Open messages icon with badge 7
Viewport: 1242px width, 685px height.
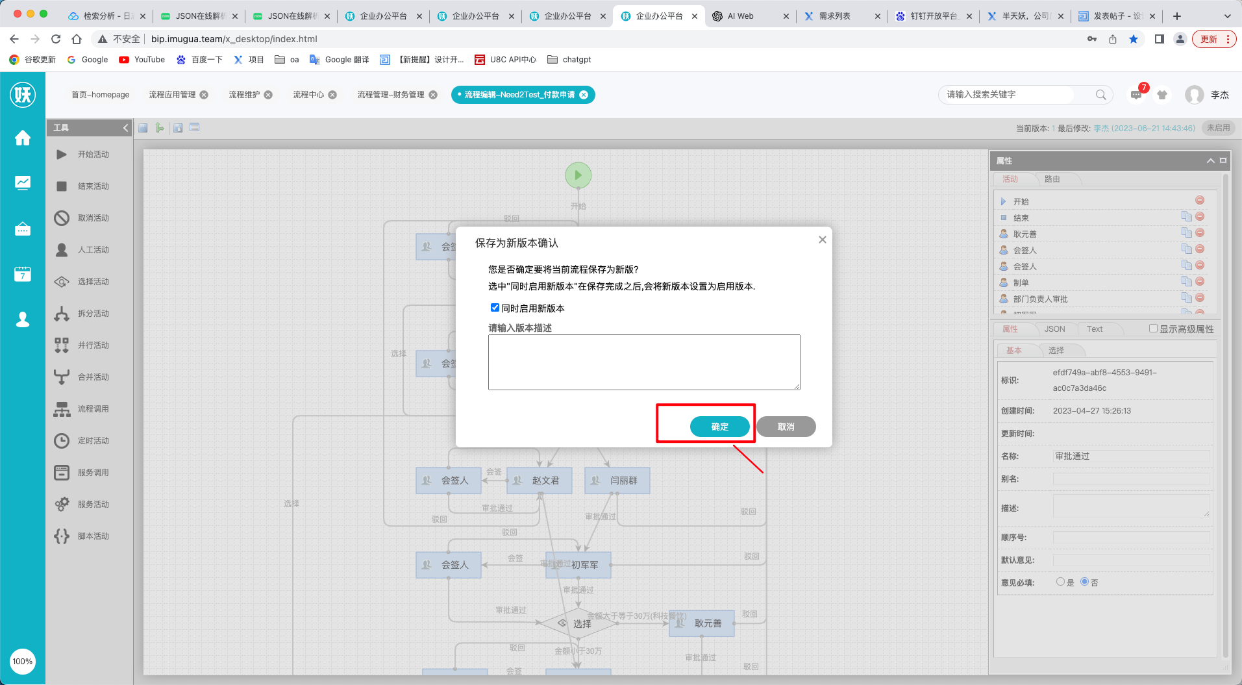coord(1137,93)
